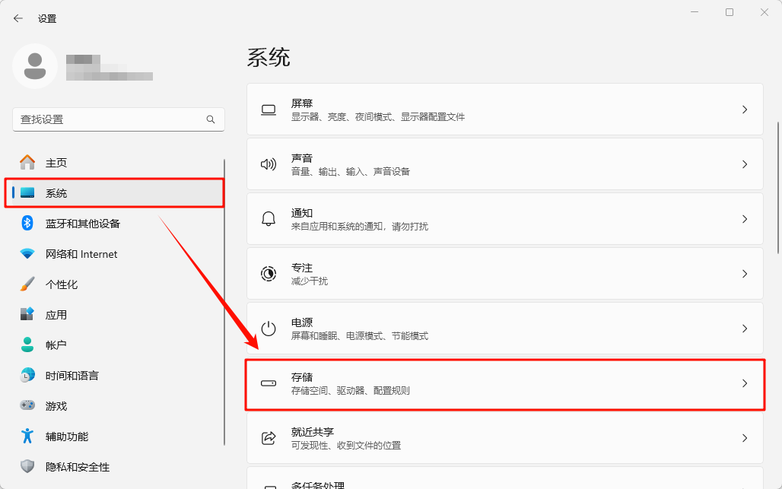Open 就近共享 settings row
This screenshot has height=489, width=782.
point(504,438)
